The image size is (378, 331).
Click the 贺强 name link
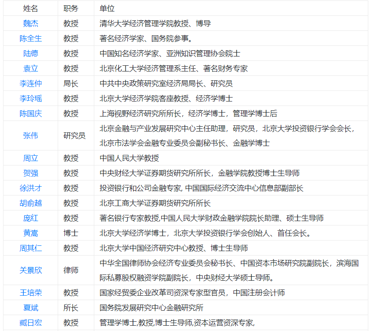click(30, 173)
